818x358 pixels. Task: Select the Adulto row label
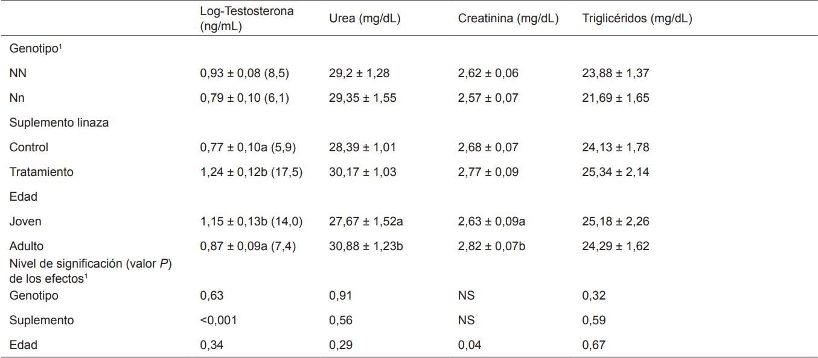tap(27, 246)
